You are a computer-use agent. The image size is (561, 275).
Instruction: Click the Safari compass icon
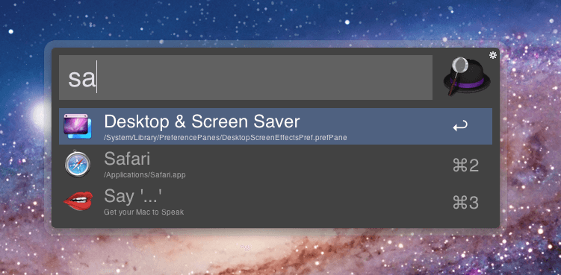(x=78, y=164)
